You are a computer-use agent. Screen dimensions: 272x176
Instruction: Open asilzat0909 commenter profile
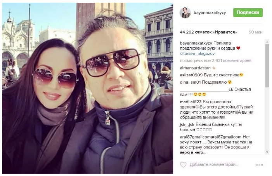191,75
